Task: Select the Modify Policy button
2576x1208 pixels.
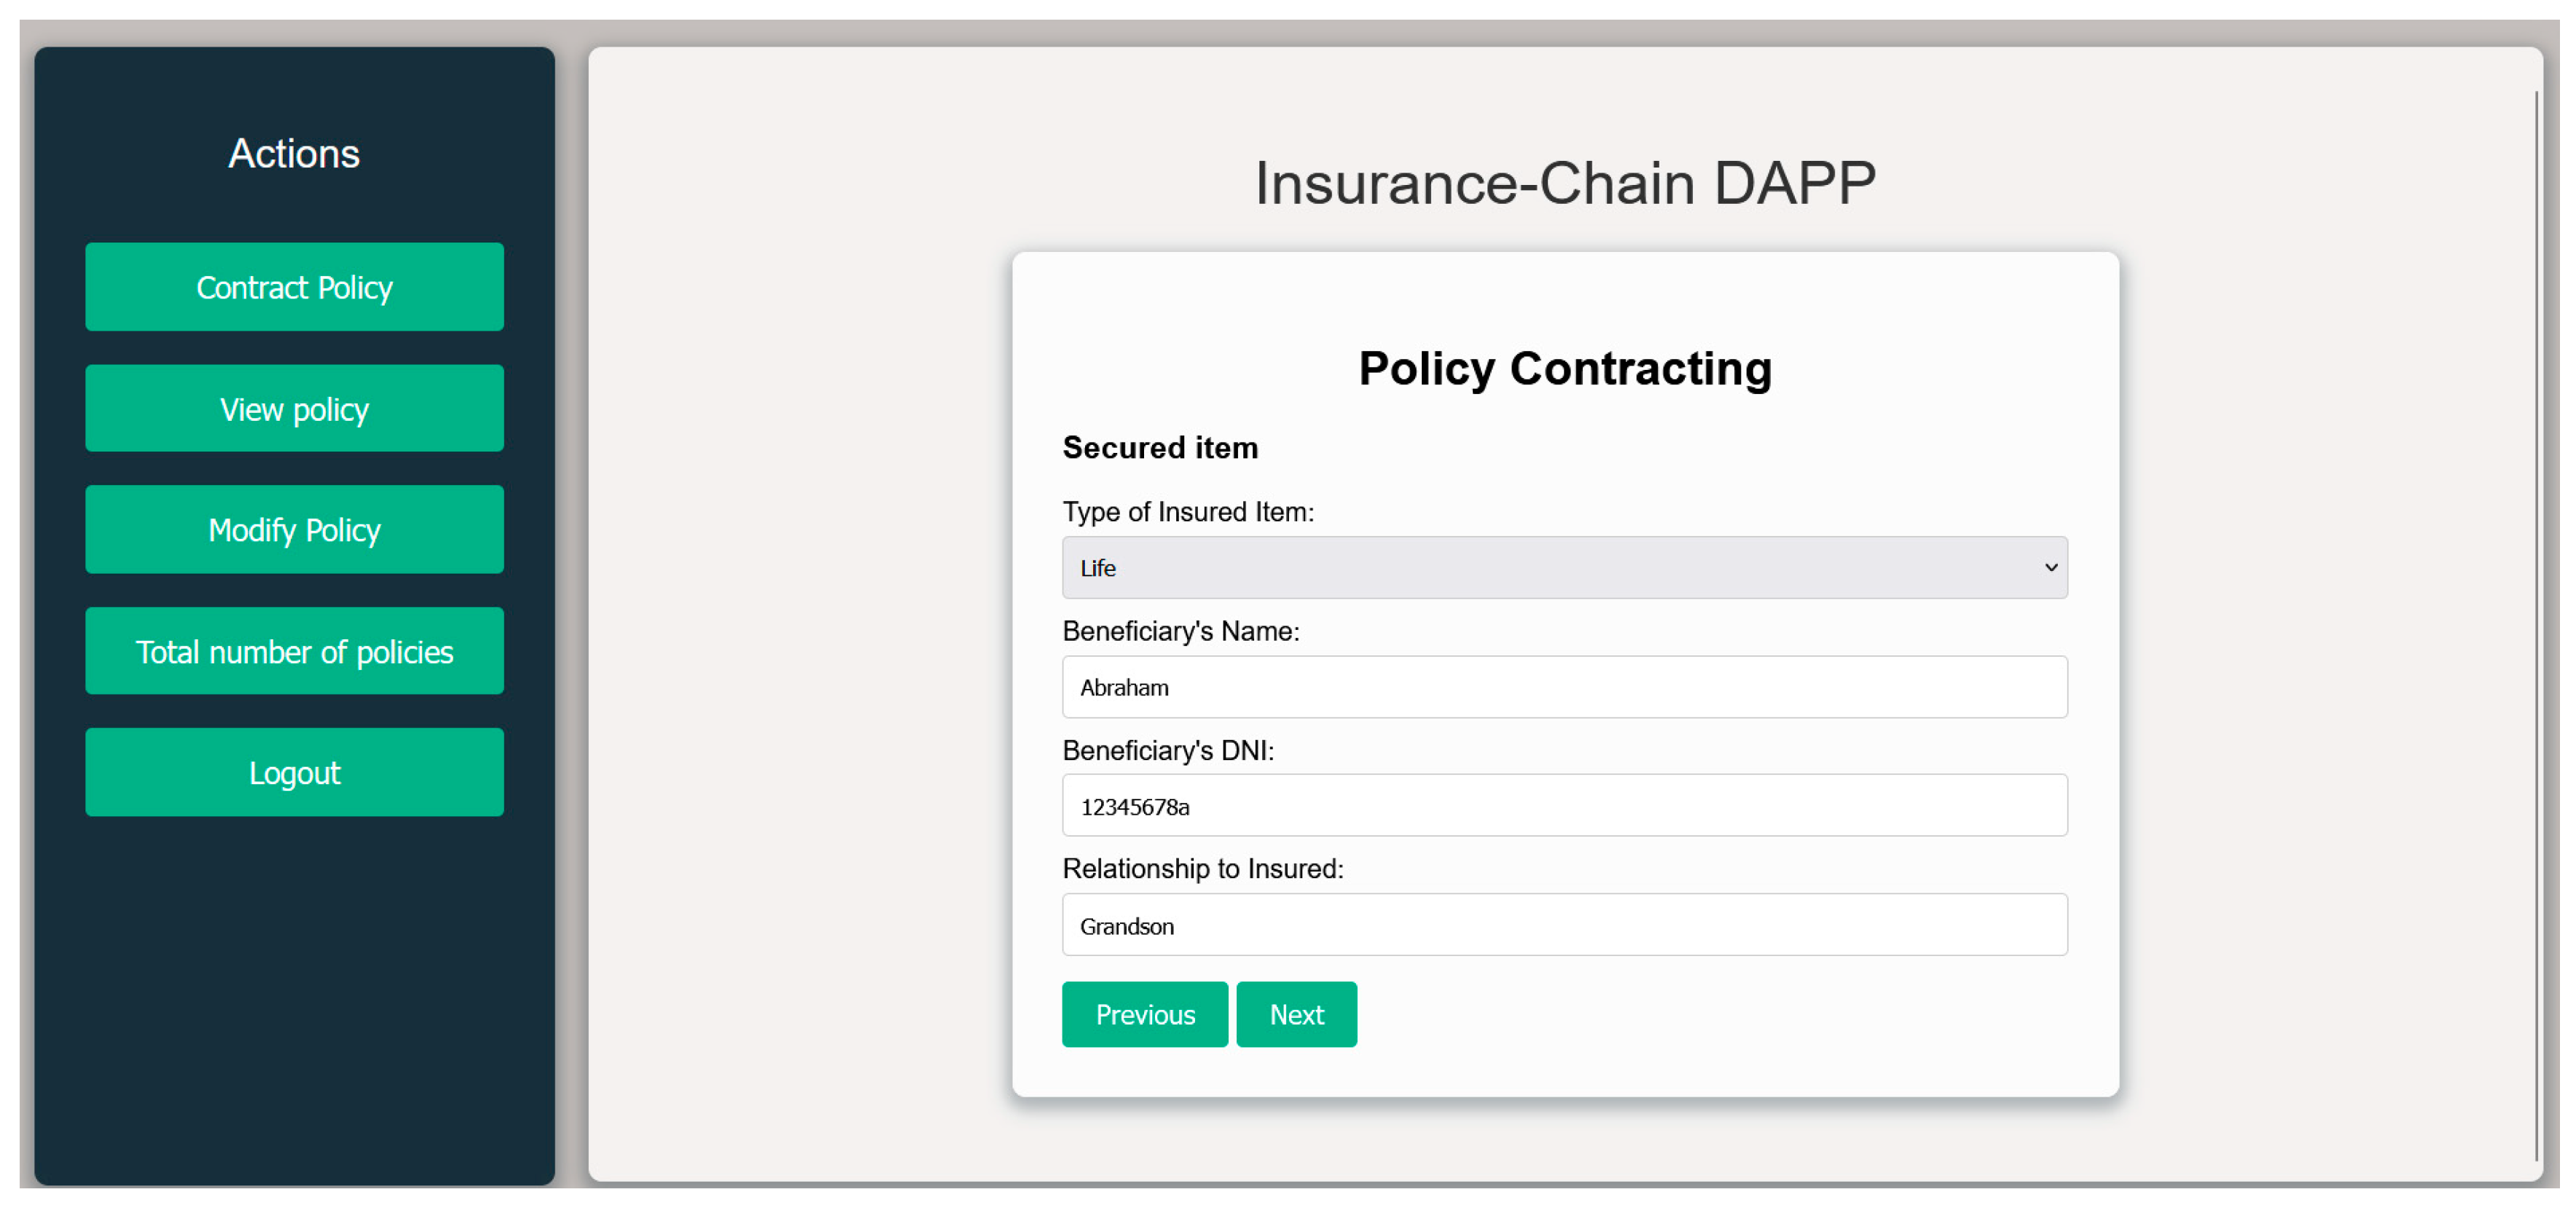Action: (294, 529)
